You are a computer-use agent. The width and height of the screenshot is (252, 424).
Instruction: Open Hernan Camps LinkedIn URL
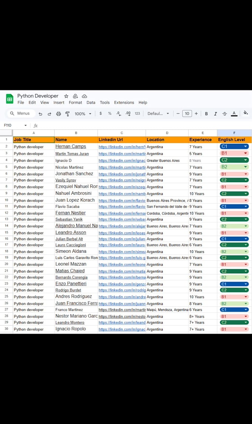click(122, 147)
